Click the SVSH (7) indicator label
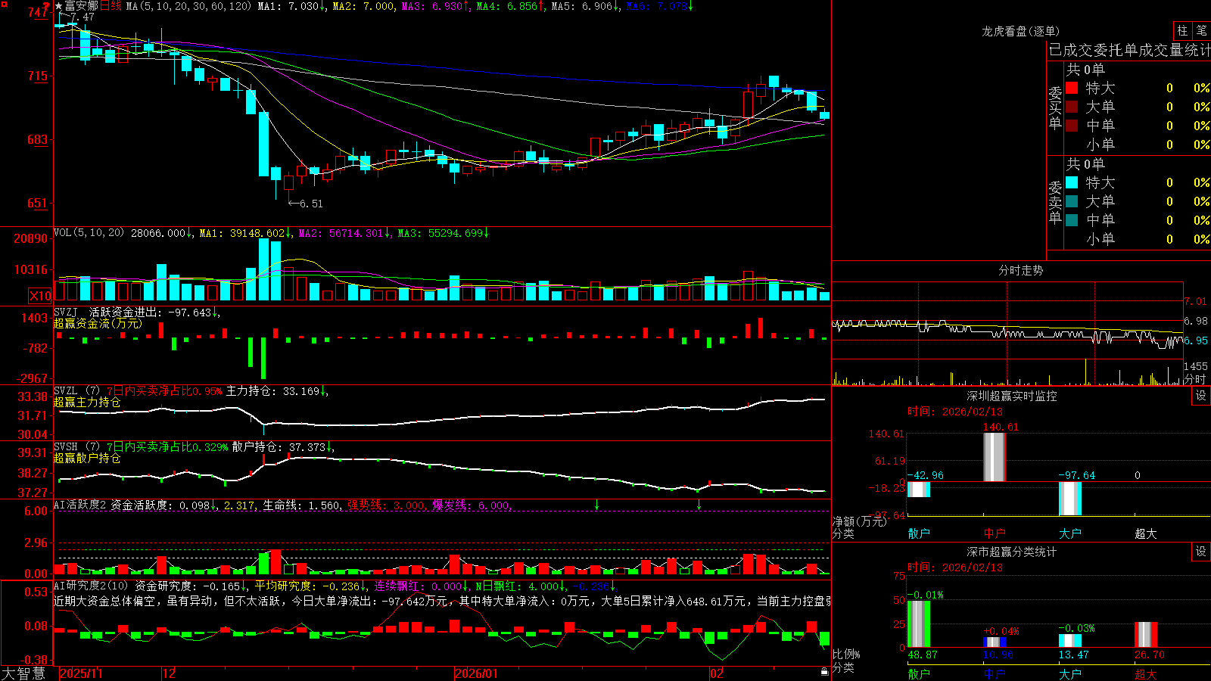The height and width of the screenshot is (681, 1211). coord(76,447)
